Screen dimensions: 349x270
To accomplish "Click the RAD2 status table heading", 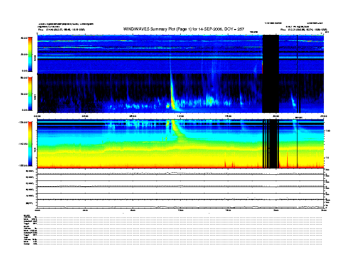I will coord(26,215).
